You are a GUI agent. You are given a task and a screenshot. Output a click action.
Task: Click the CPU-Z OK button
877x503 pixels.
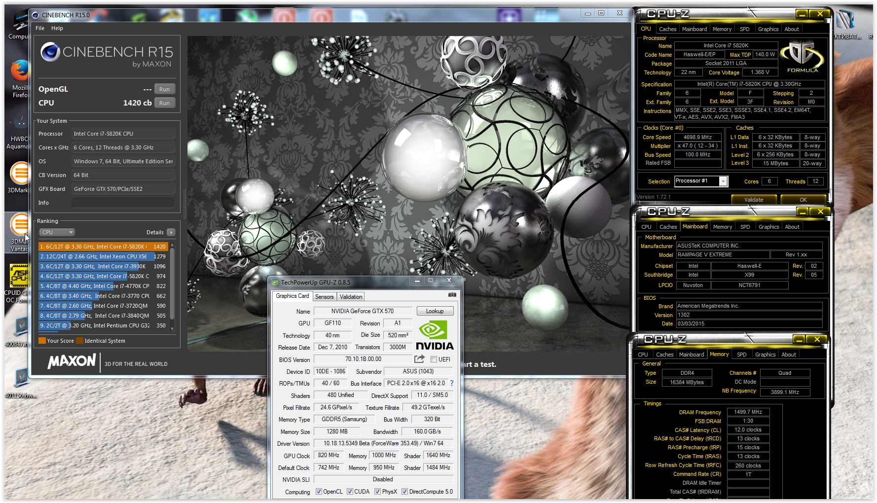[803, 200]
